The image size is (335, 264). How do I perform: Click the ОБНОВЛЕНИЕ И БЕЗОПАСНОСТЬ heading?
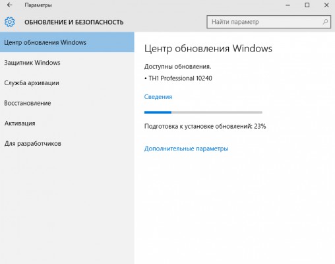74,22
